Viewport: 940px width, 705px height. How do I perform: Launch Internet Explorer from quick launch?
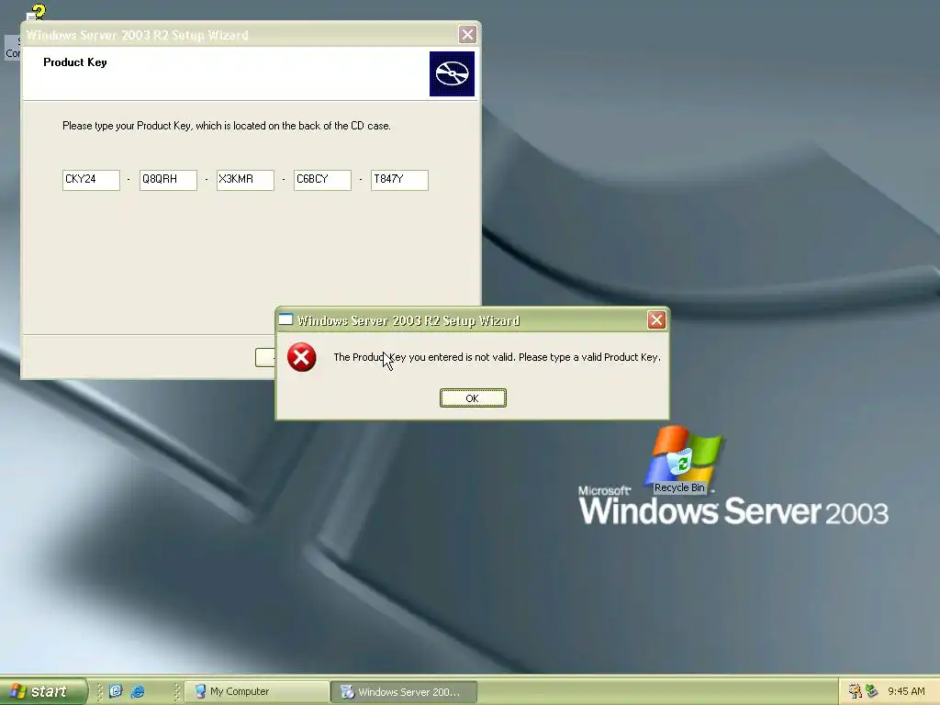(x=138, y=691)
